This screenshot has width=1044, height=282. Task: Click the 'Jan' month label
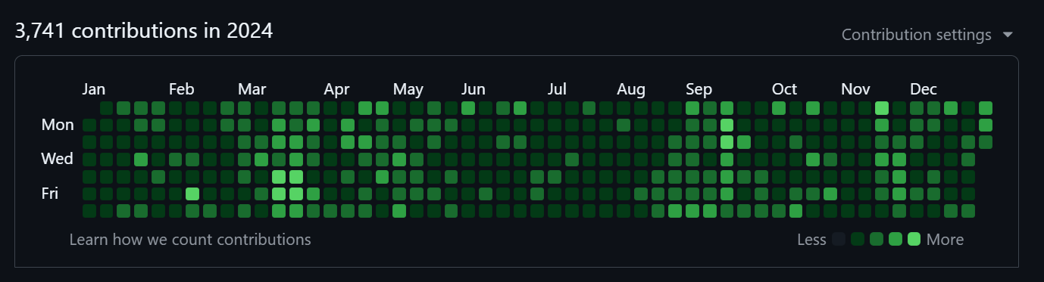[93, 89]
